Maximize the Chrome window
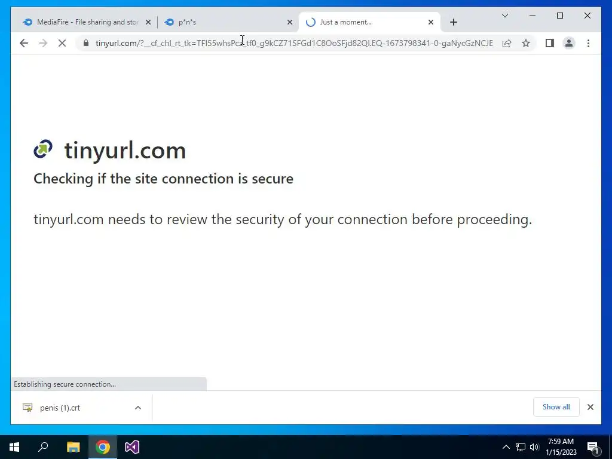Image resolution: width=612 pixels, height=459 pixels. tap(559, 16)
